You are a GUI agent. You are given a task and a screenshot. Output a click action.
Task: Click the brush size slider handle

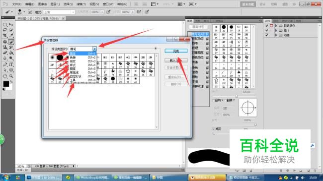pos(237,96)
